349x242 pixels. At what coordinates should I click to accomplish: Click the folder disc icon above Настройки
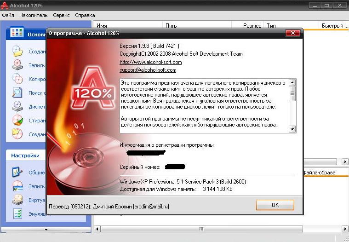click(17, 134)
